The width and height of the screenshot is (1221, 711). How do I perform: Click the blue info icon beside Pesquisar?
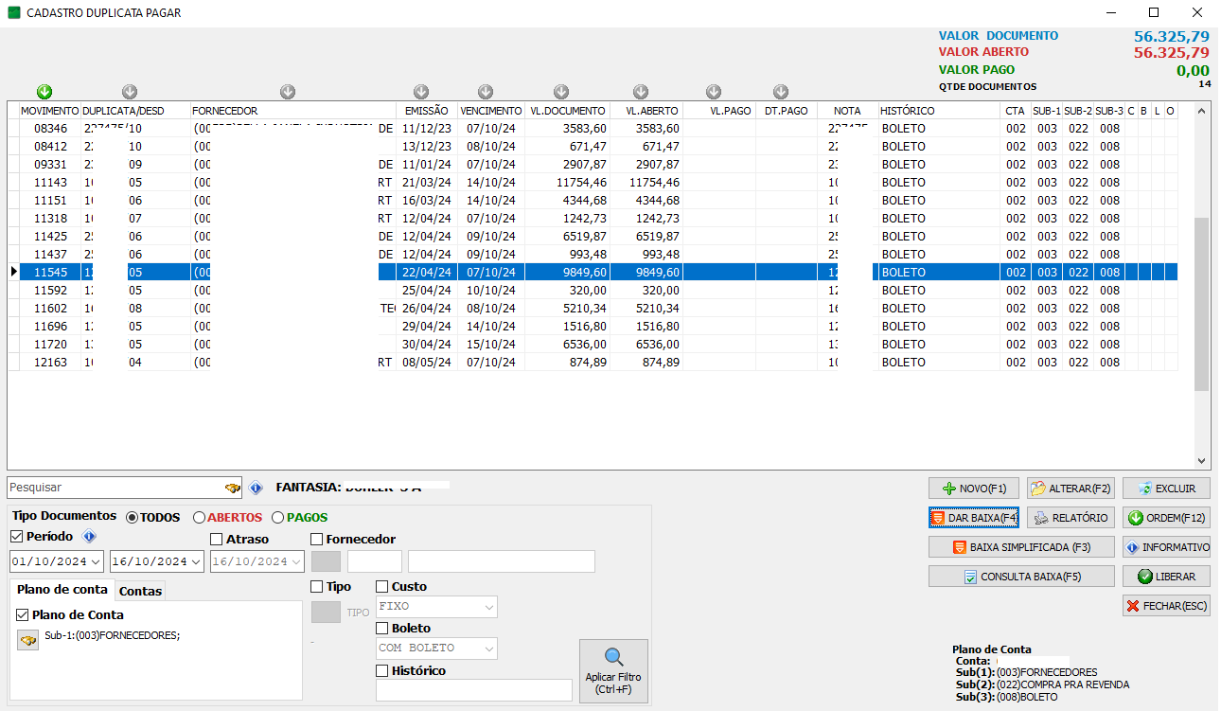256,489
